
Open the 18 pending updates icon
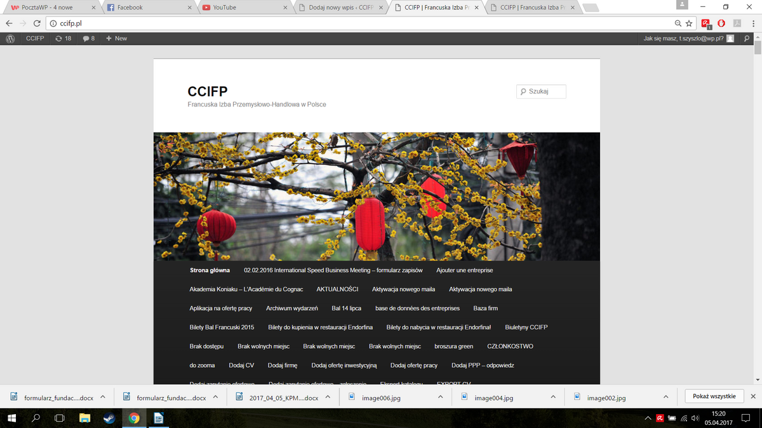[63, 39]
